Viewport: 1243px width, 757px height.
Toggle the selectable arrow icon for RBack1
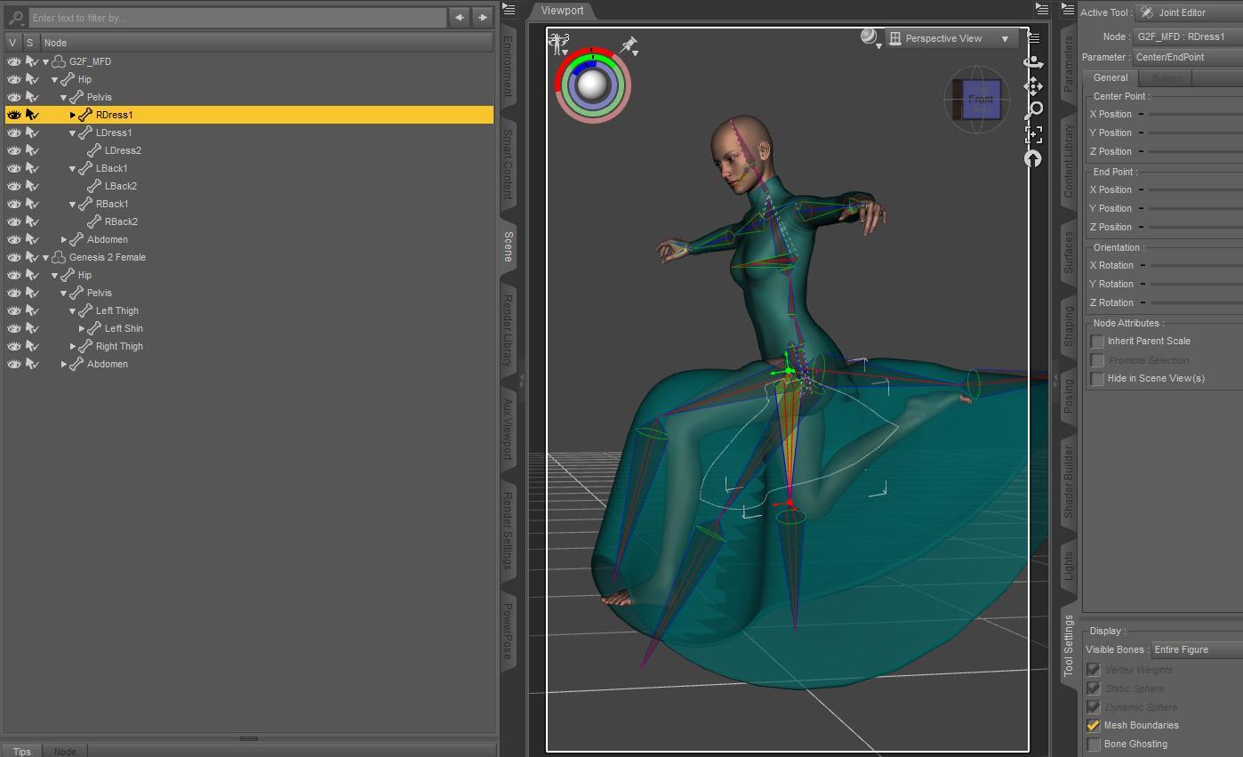click(x=32, y=204)
